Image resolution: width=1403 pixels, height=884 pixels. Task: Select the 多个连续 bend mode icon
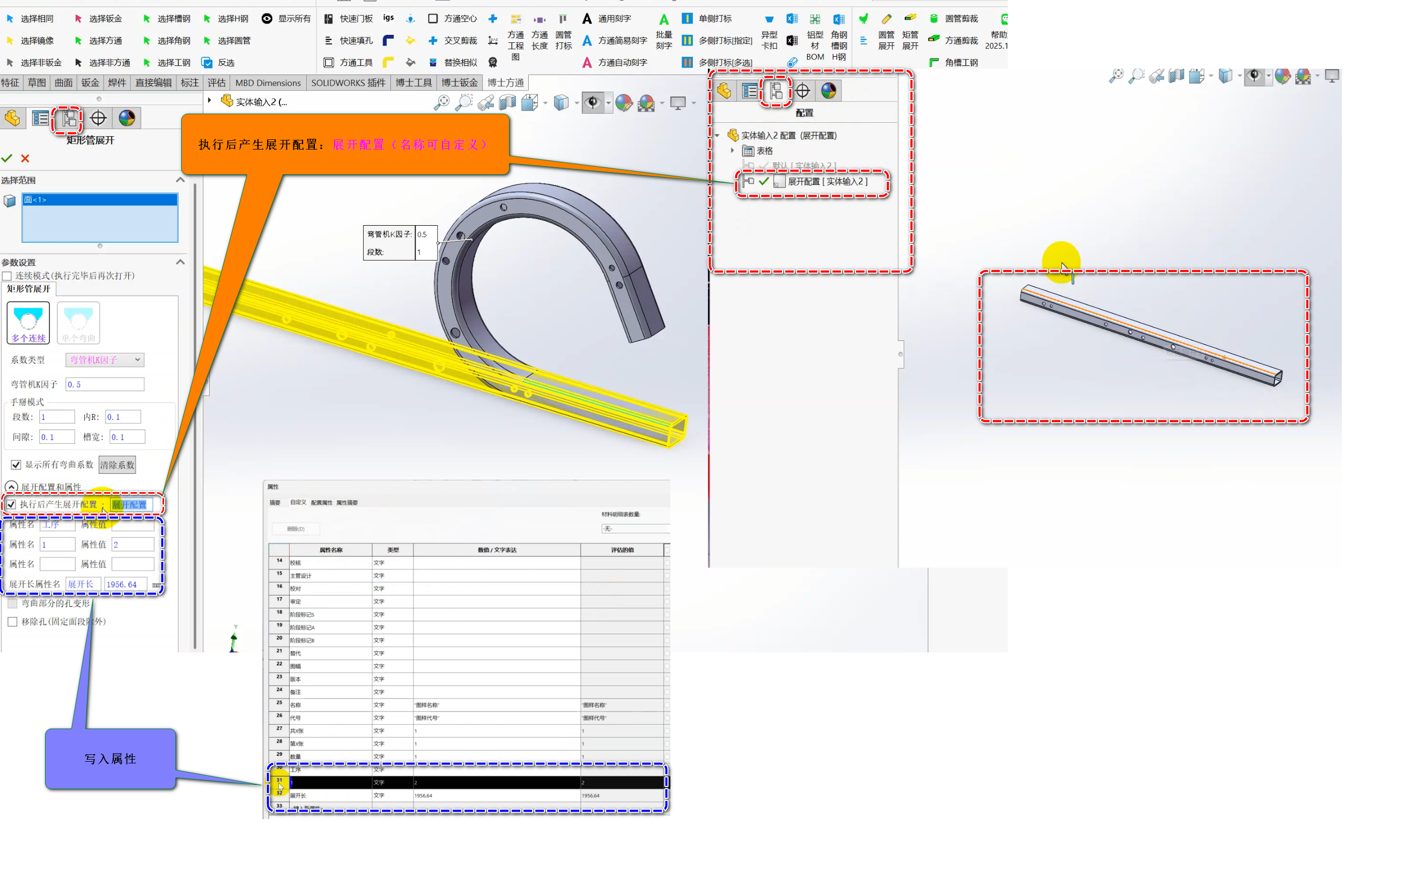point(28,323)
